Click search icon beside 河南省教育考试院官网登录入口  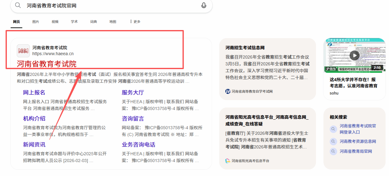pos(333,129)
